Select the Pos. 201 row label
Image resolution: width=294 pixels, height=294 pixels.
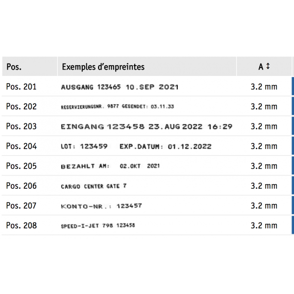pyautogui.click(x=21, y=87)
